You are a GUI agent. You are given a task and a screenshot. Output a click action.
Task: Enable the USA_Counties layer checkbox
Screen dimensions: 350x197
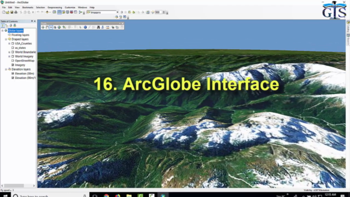[13, 44]
